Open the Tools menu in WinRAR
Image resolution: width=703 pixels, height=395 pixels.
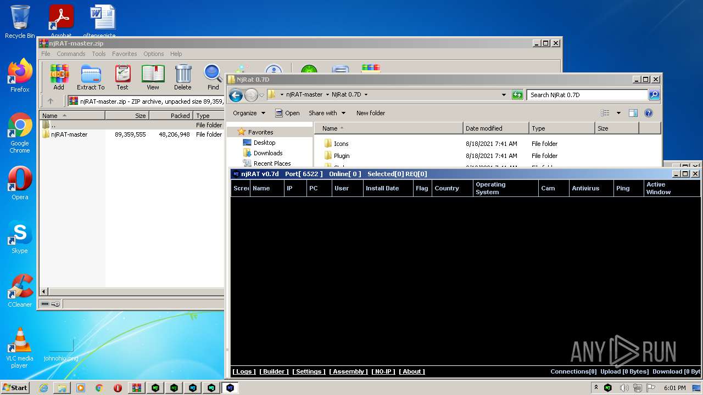pyautogui.click(x=99, y=54)
